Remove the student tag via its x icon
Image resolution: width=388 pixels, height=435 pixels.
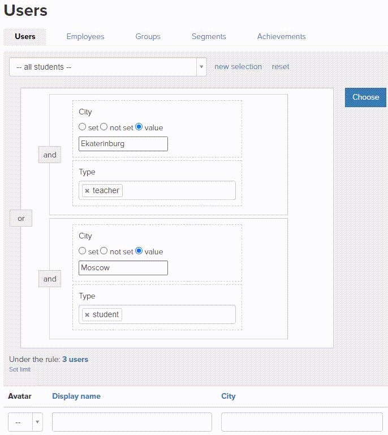click(x=87, y=315)
